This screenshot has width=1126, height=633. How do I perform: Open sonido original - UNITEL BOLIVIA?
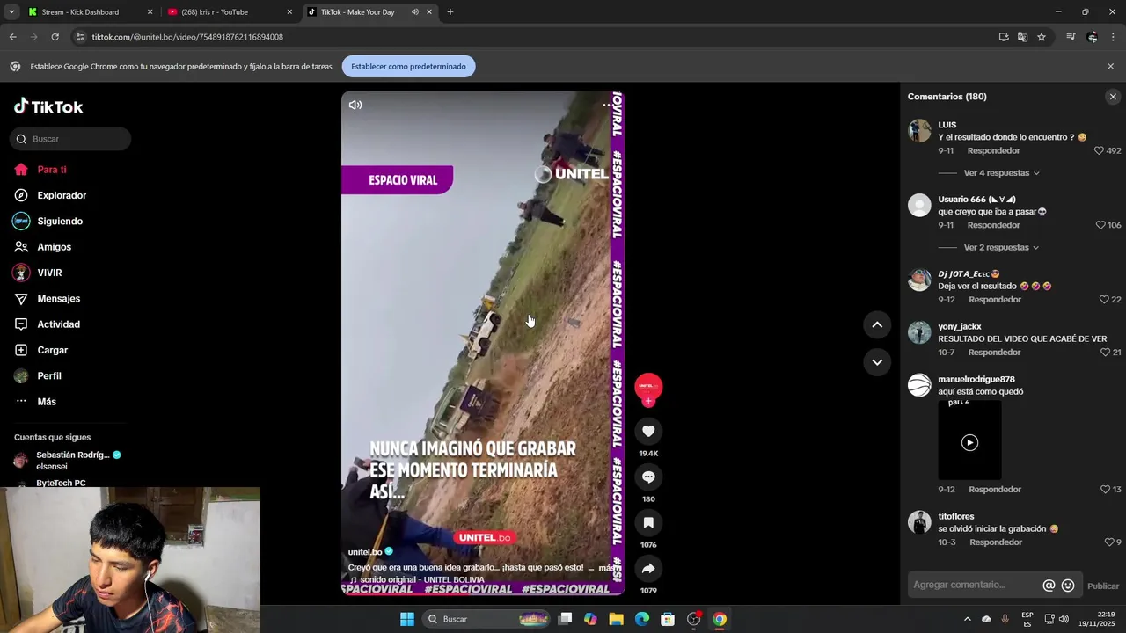[417, 580]
